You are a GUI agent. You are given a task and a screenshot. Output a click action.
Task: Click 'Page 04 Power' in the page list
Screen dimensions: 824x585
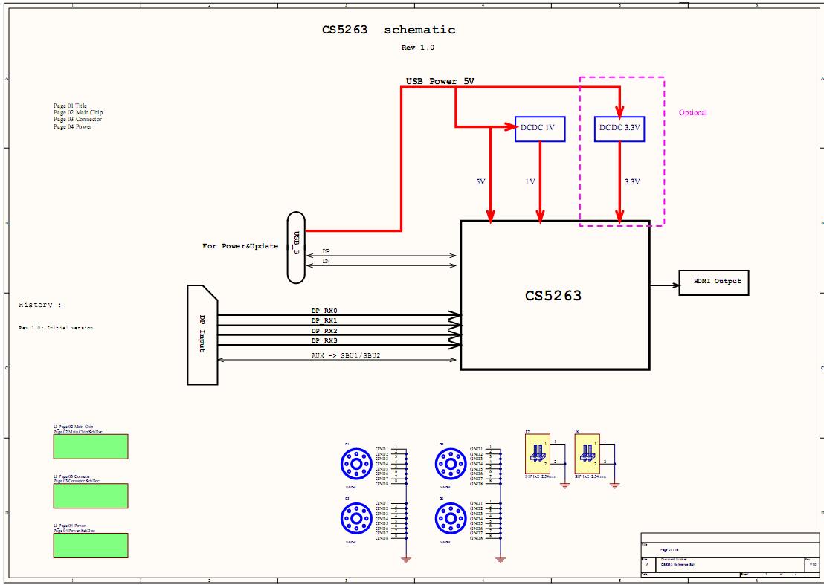pyautogui.click(x=73, y=126)
